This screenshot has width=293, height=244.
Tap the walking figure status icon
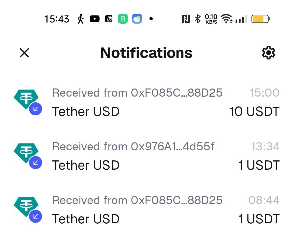pos(81,19)
